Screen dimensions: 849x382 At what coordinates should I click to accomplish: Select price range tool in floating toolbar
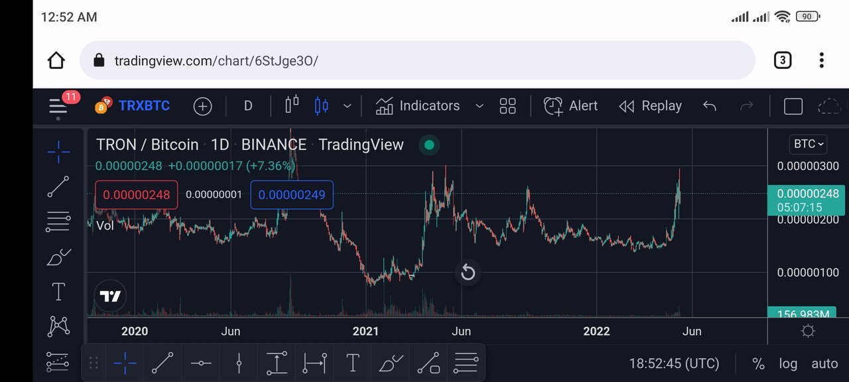[277, 363]
